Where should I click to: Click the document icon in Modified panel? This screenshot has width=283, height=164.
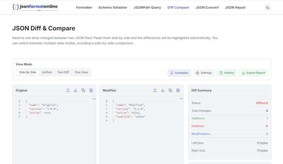[x=178, y=91]
